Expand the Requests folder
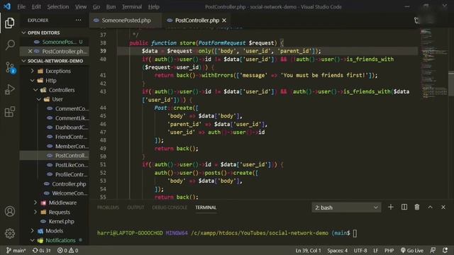 tap(54, 212)
